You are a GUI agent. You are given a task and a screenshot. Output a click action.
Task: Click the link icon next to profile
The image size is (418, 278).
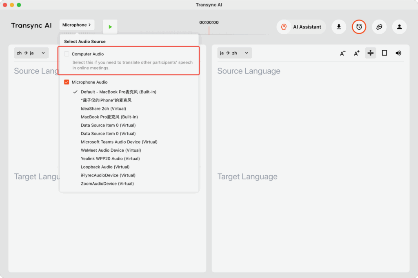pyautogui.click(x=379, y=27)
